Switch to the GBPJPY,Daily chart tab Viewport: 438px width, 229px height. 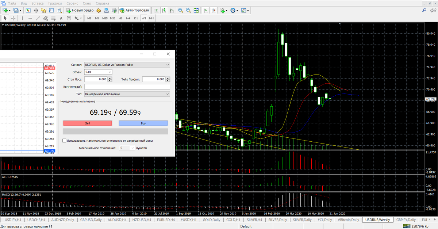point(406,220)
